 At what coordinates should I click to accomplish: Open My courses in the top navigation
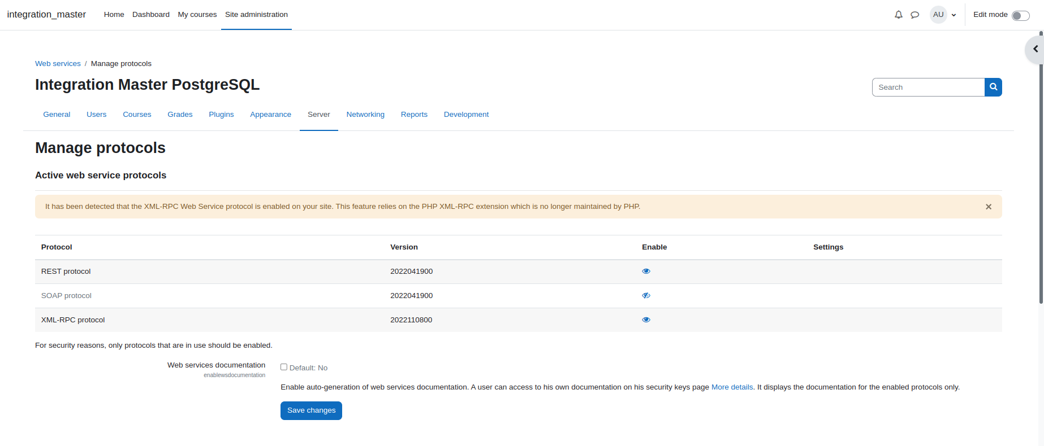[x=197, y=15]
